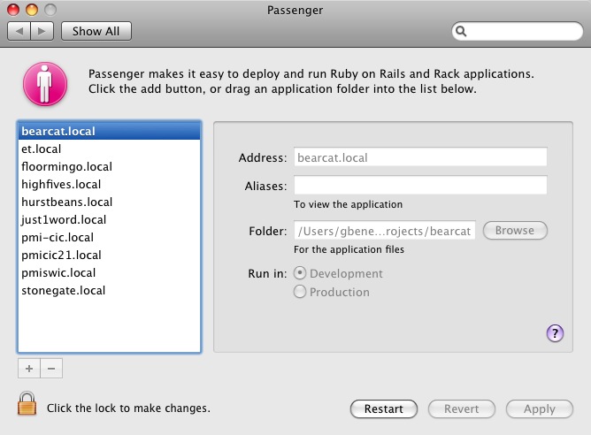Screen dimensions: 591x435
Task: Select just1word.local in the site list
Action: click(x=110, y=219)
